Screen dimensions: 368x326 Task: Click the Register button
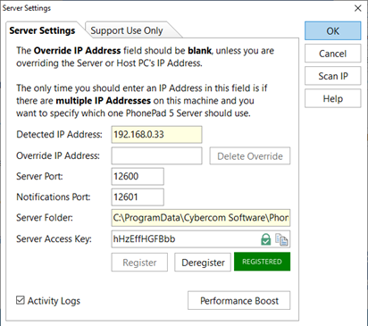click(139, 263)
